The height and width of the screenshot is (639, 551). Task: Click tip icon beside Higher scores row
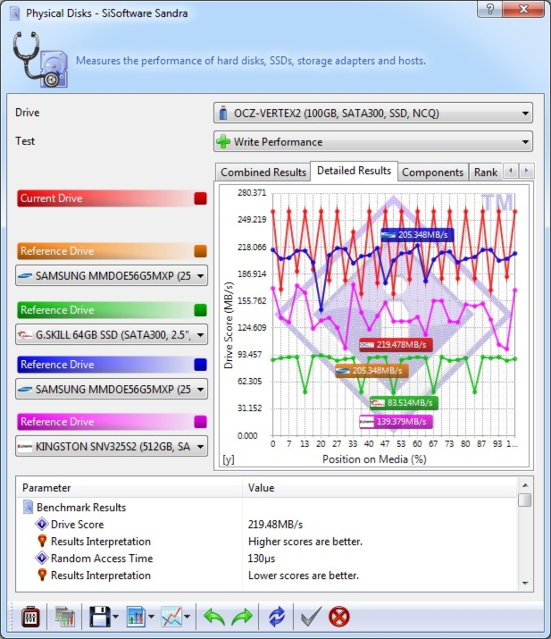point(42,541)
